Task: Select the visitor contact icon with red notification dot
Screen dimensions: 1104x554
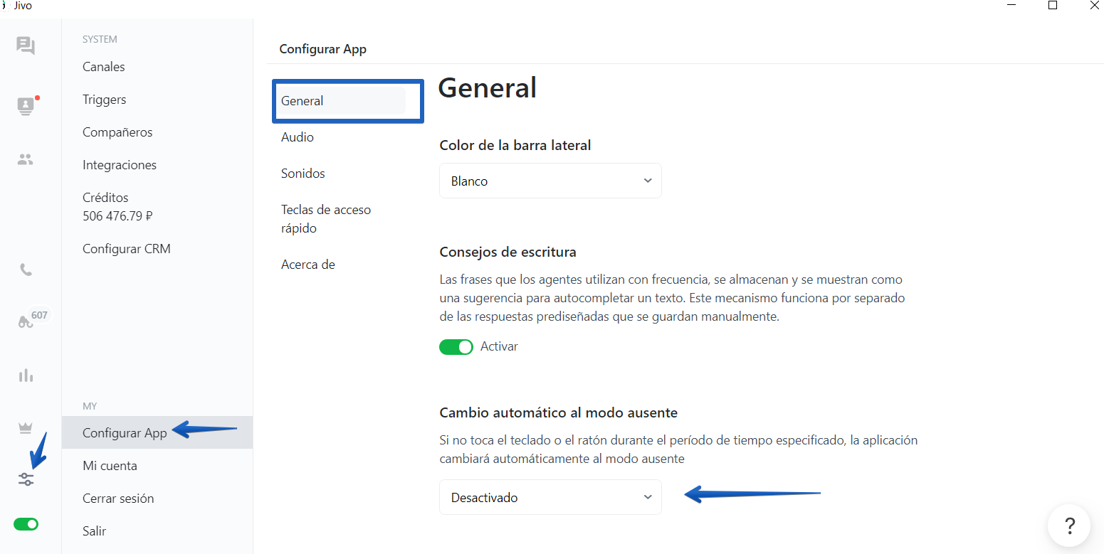Action: click(x=26, y=106)
